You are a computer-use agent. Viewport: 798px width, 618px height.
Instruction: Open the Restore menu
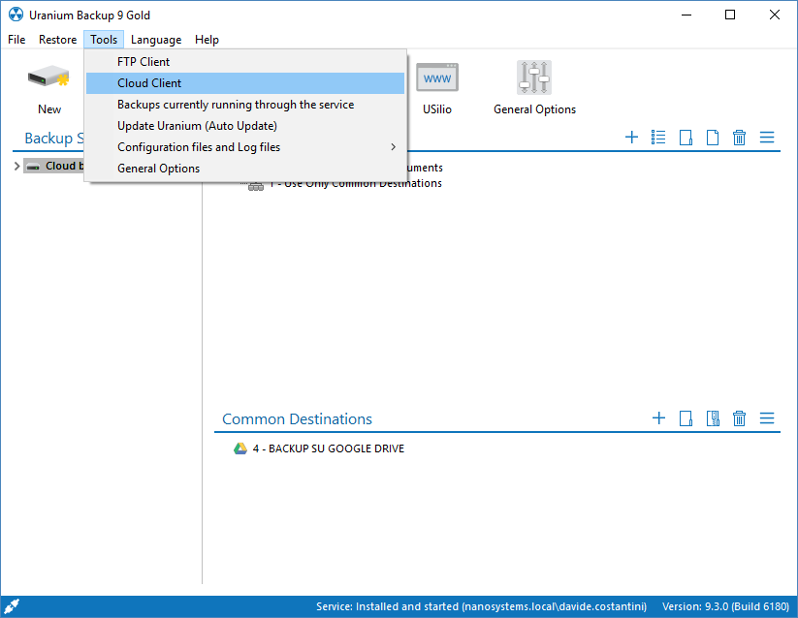pos(57,40)
